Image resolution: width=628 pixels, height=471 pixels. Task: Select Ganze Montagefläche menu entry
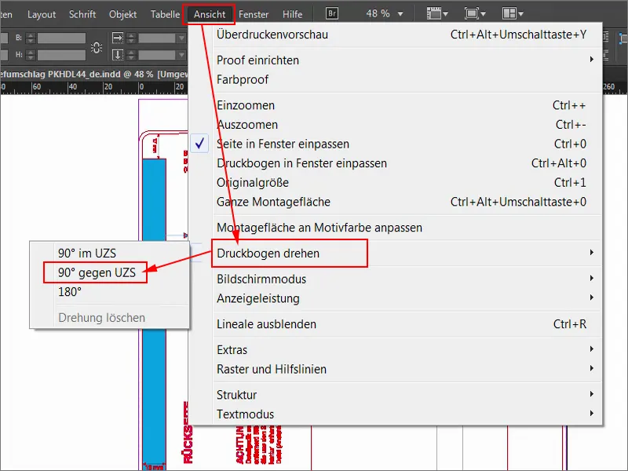[x=401, y=202]
